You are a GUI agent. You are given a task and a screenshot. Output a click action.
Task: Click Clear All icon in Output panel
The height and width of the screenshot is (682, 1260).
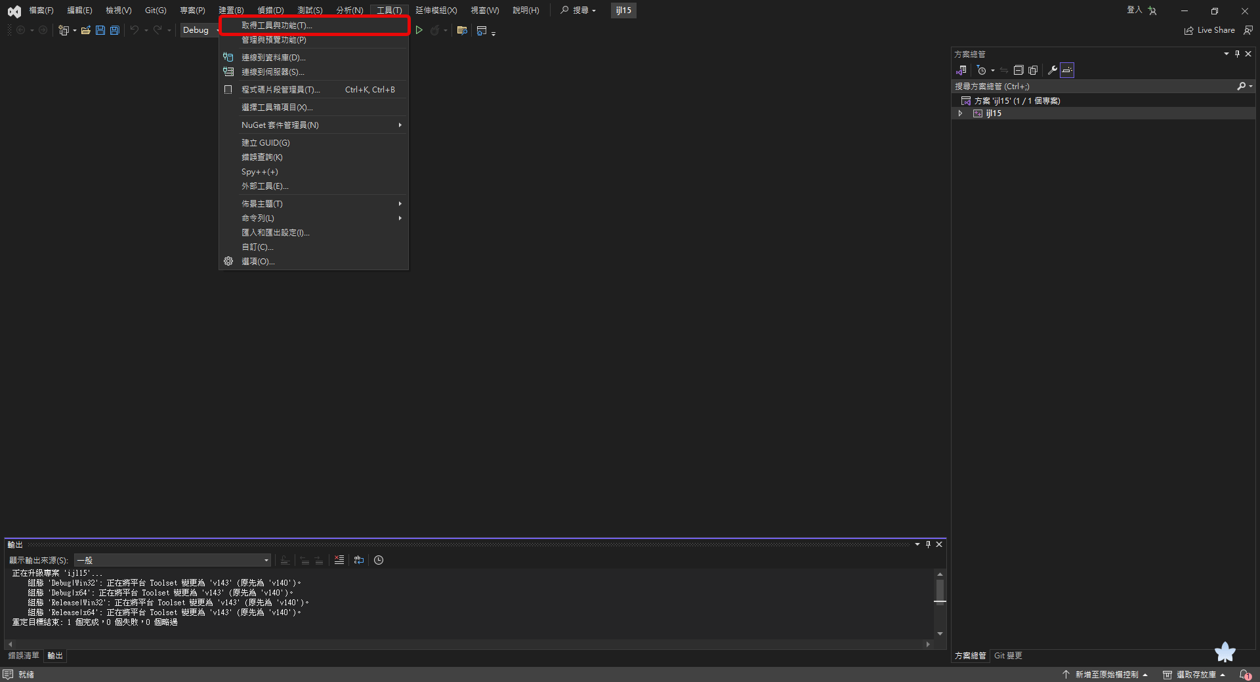pos(339,560)
